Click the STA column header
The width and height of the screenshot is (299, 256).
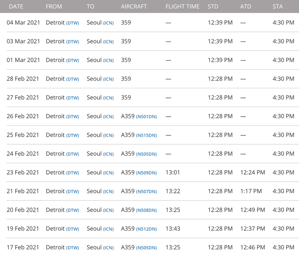277,6
